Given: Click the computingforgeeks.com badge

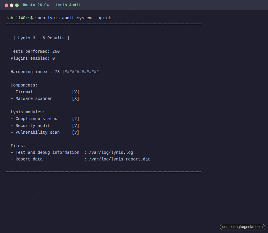Looking at the screenshot, I should (242, 227).
